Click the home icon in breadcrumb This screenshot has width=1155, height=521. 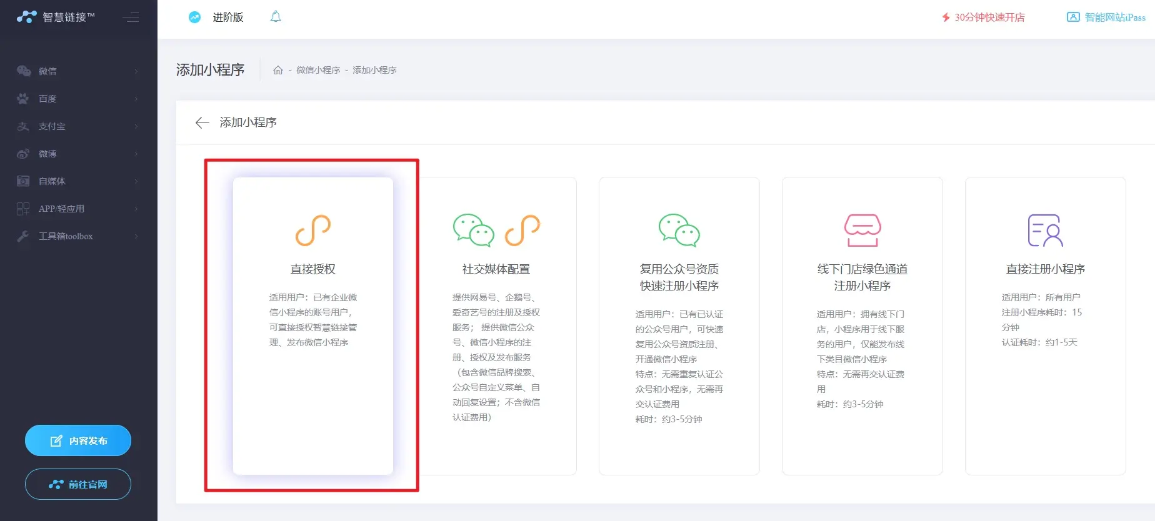click(x=278, y=70)
